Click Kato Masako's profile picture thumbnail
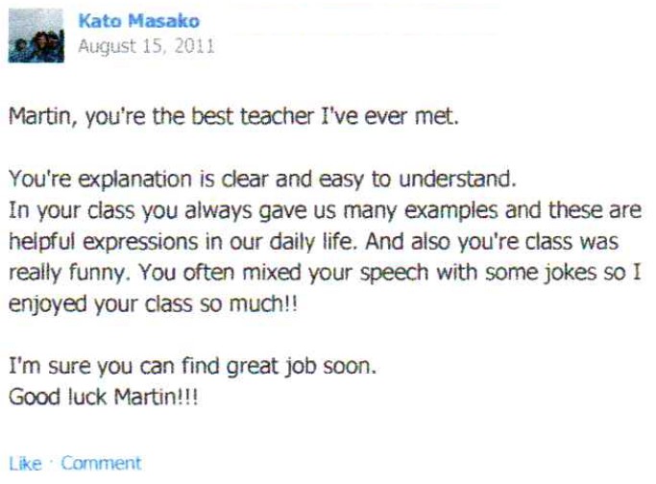Screen dimensions: 656x484 tap(36, 35)
